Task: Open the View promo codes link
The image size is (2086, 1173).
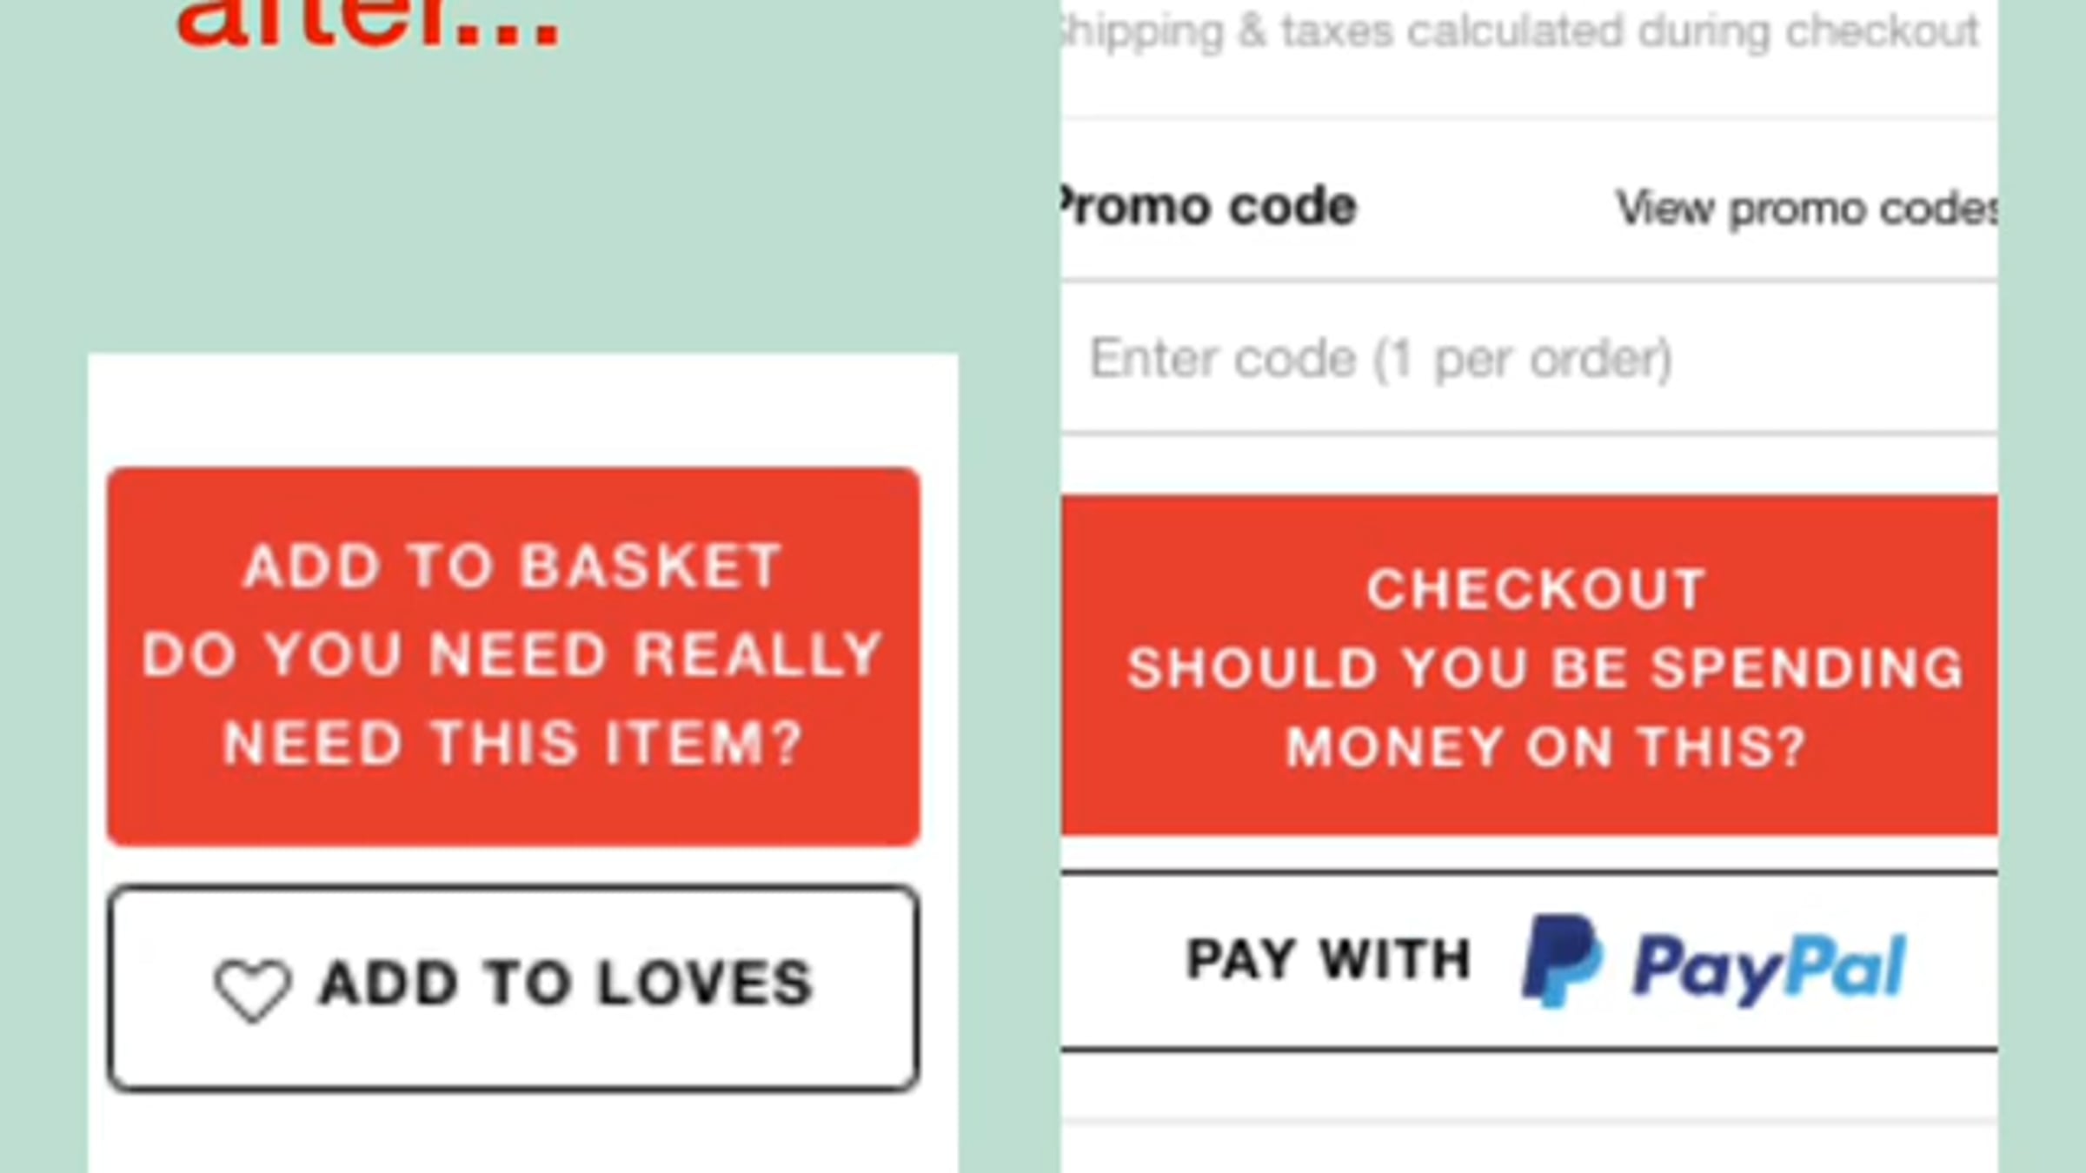Action: pos(1806,209)
